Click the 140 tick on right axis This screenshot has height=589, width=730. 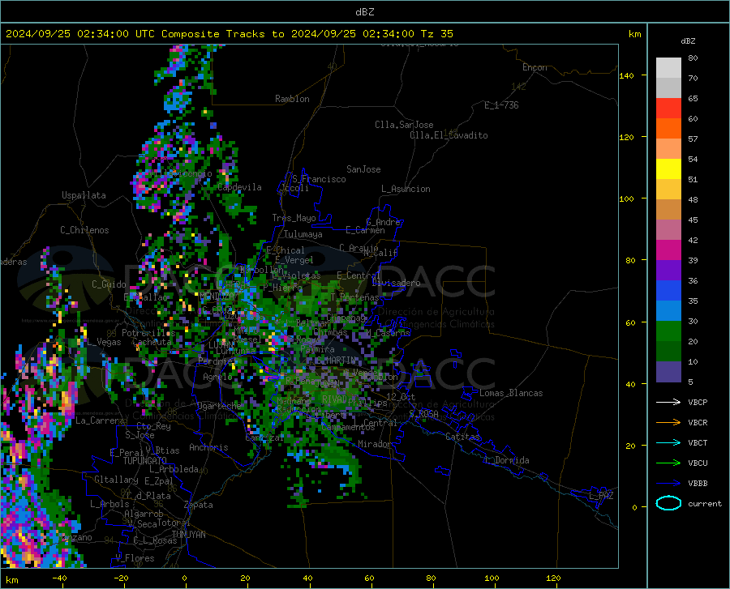click(x=626, y=75)
